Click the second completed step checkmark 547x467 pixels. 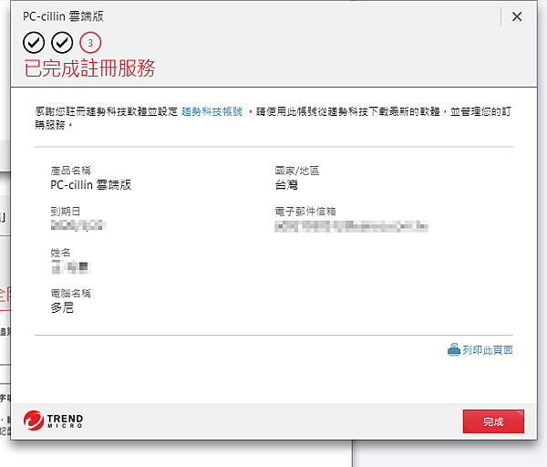62,43
